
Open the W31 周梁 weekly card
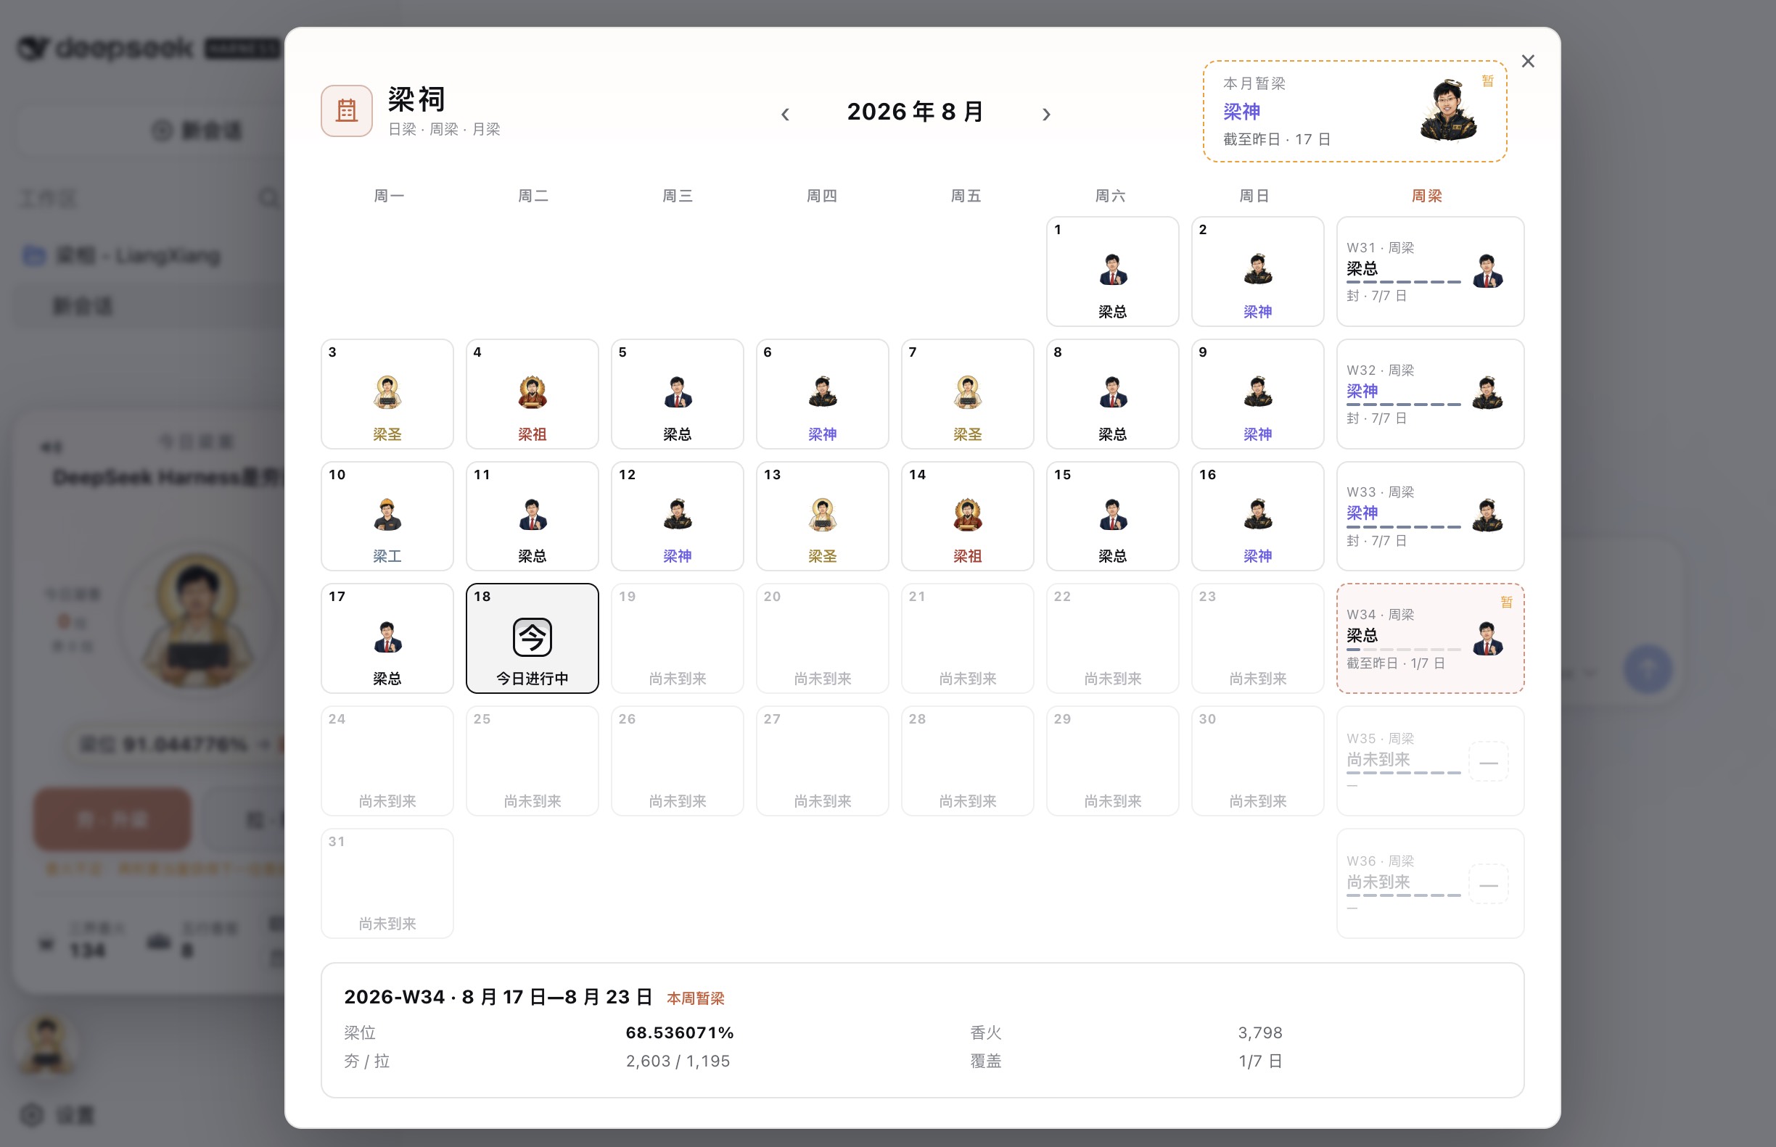tap(1430, 271)
